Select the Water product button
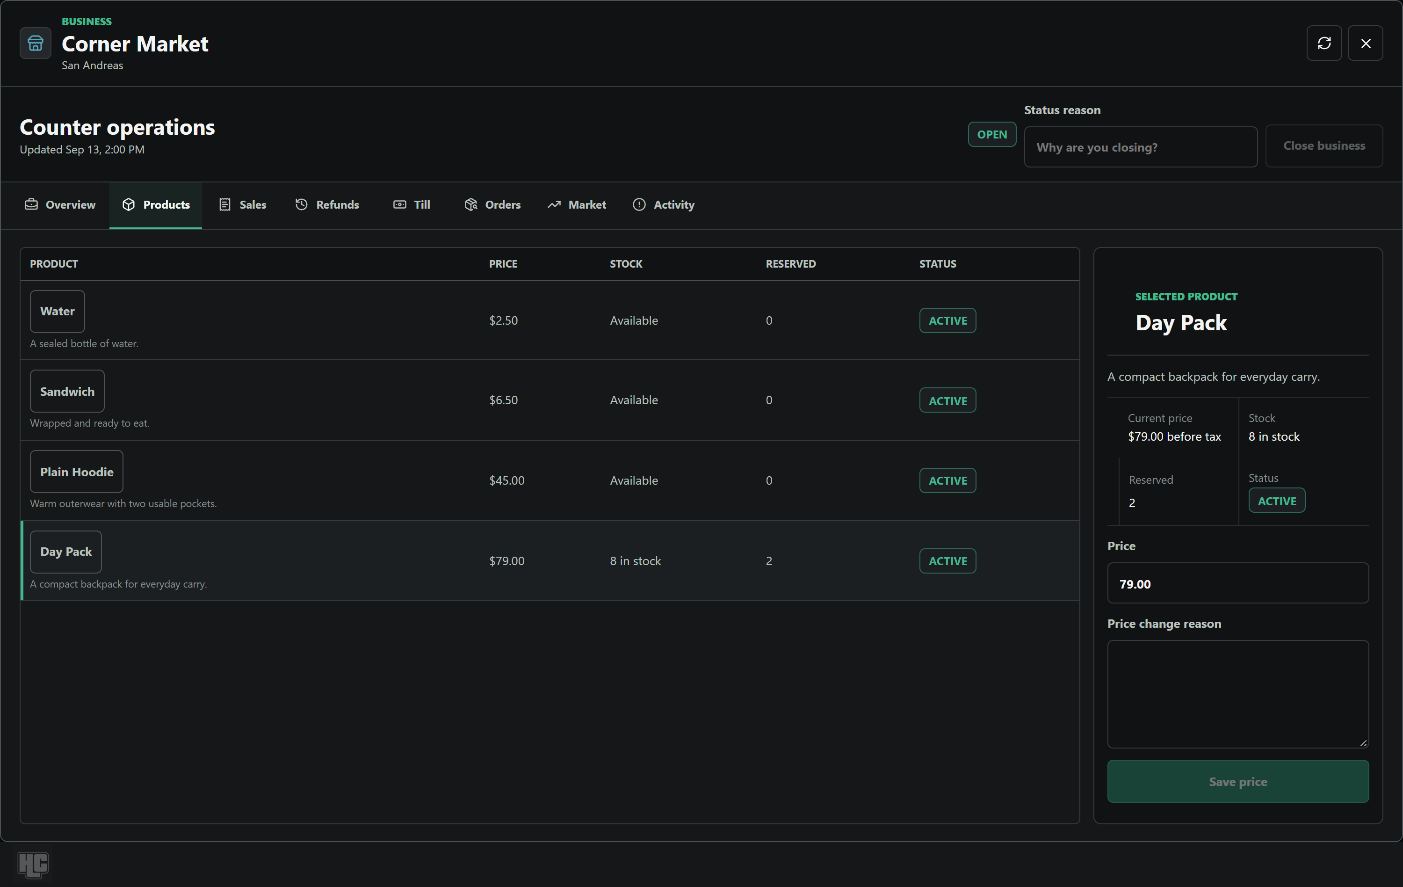 (57, 311)
